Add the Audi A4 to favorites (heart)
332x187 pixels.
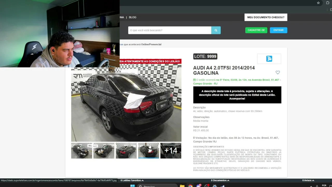click(278, 72)
